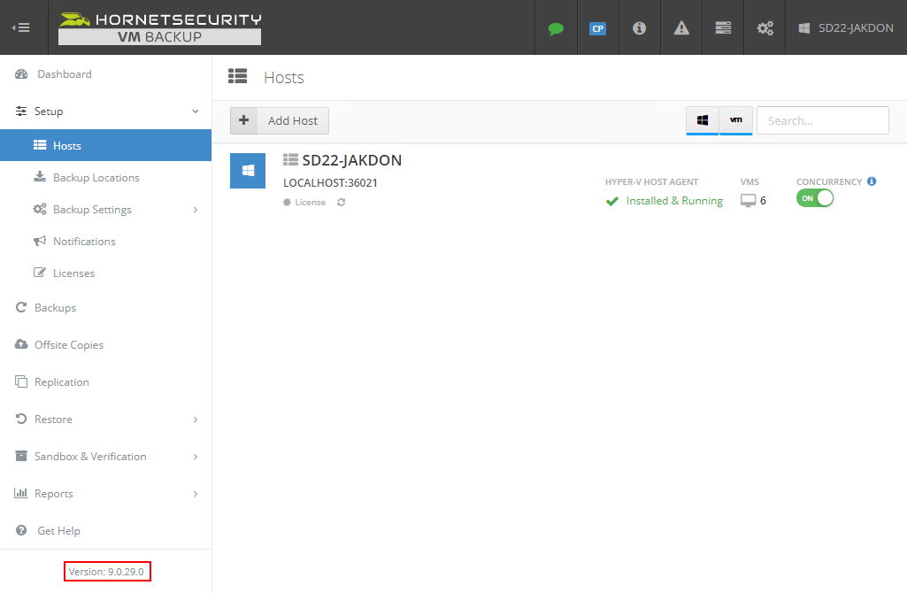View the info icon in top bar
The height and width of the screenshot is (593, 907).
tap(639, 27)
